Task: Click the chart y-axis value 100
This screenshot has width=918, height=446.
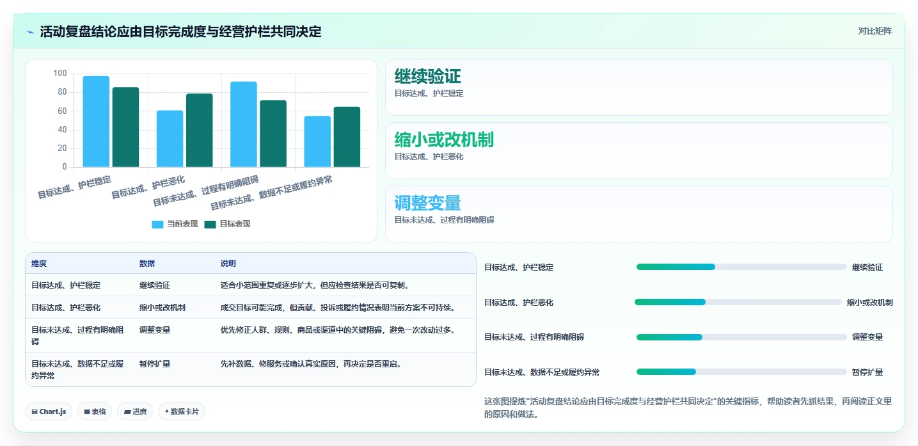Action: (60, 74)
